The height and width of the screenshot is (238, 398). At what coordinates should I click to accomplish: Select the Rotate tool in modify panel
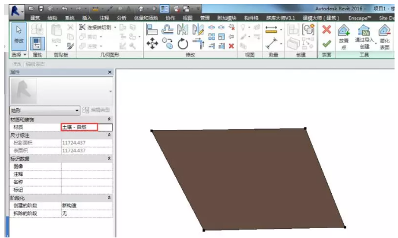[183, 44]
